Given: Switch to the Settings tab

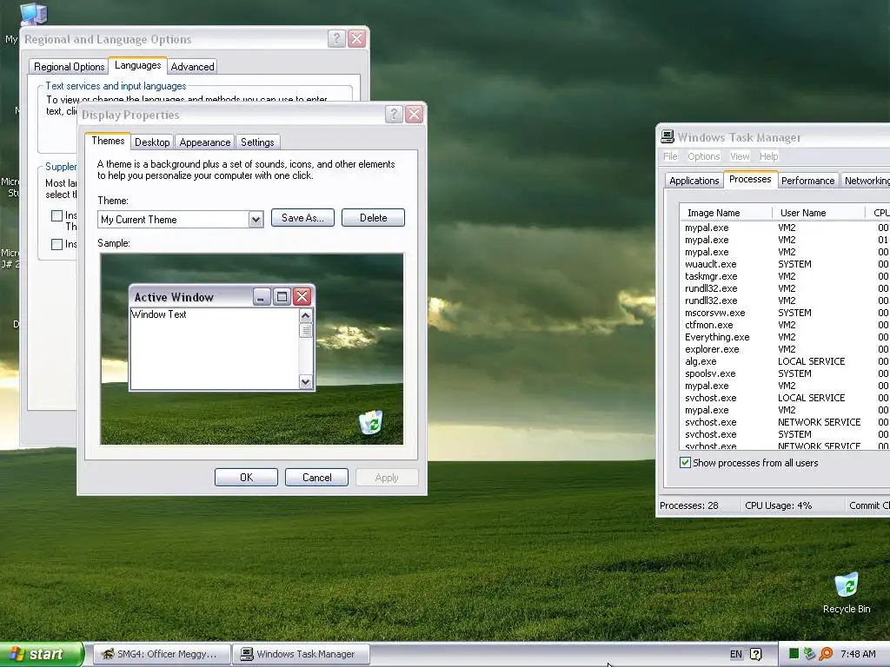Looking at the screenshot, I should coord(257,142).
